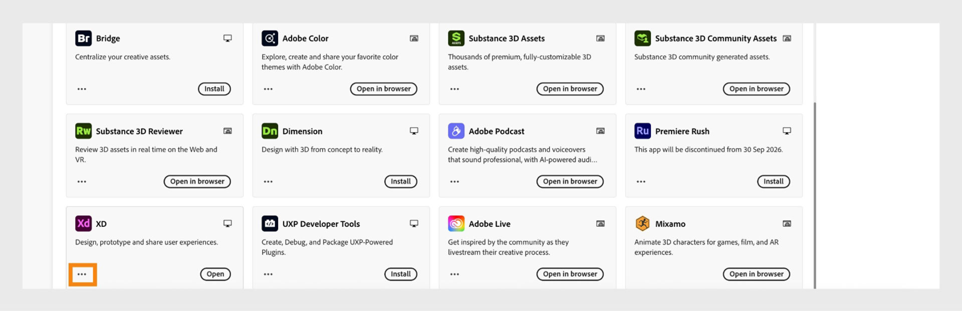Open Adobe Podcast in browser

click(x=570, y=181)
